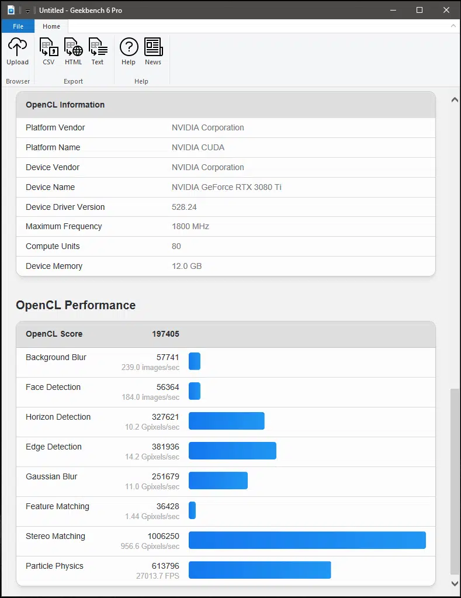Collapse the ribbon with the chevron

click(453, 26)
